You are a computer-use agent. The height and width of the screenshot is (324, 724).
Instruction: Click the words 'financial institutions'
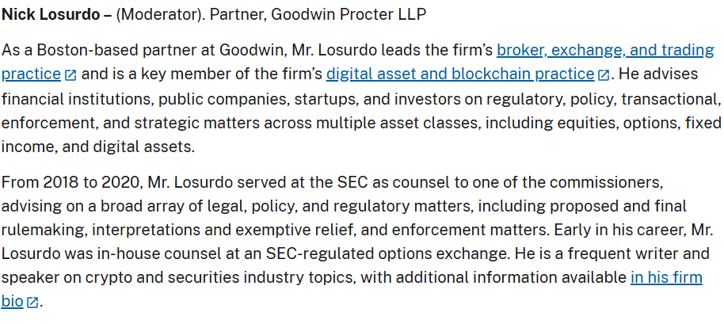pyautogui.click(x=75, y=99)
